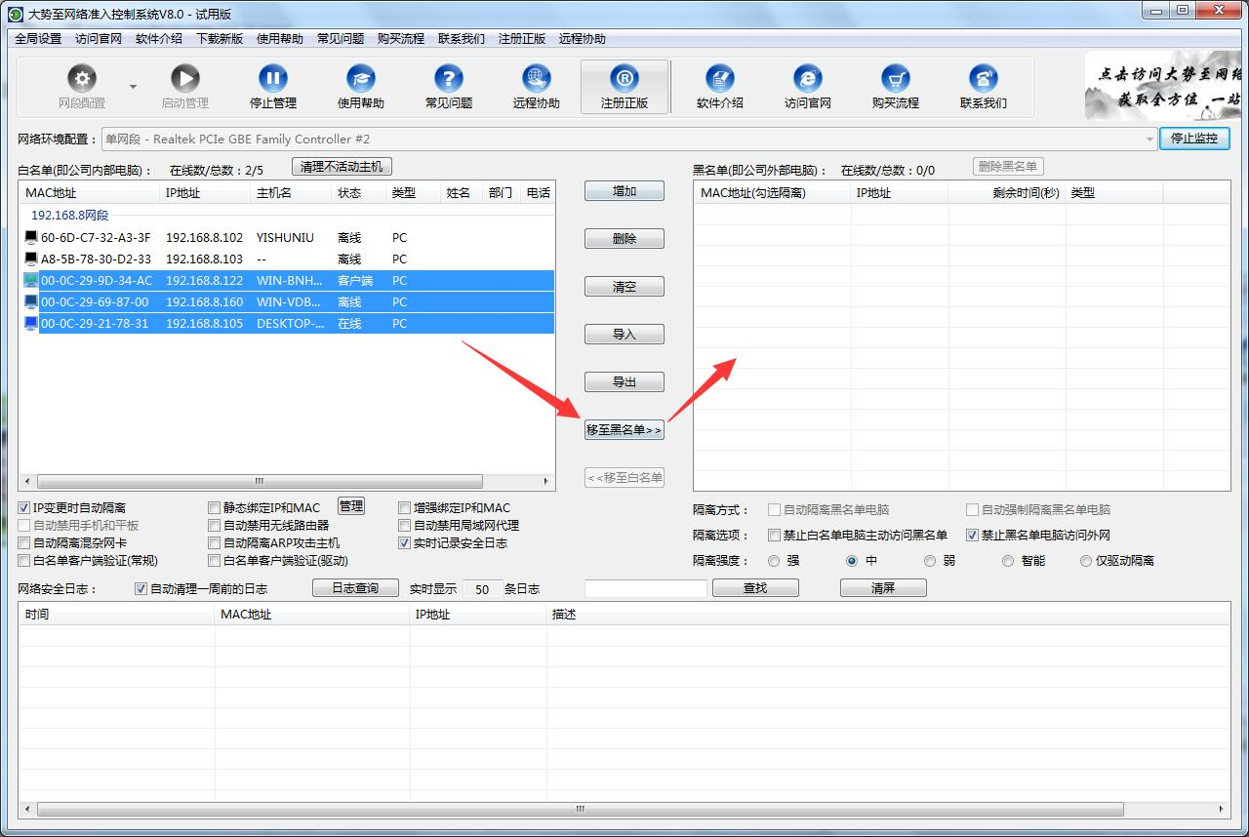Enable 增强绑定IP和MAC checkbox
Image resolution: width=1249 pixels, height=837 pixels.
405,508
